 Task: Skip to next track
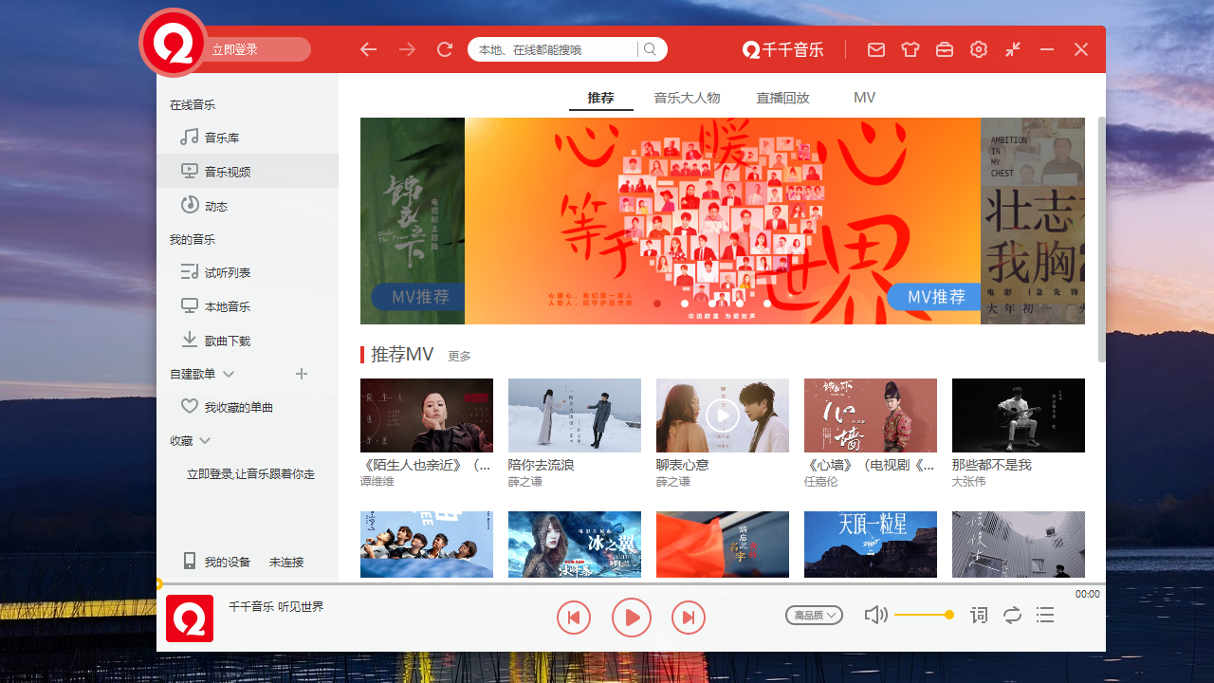[x=689, y=618]
